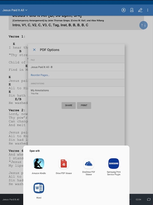Open with Samsung Print Service Plugin

coord(113,167)
